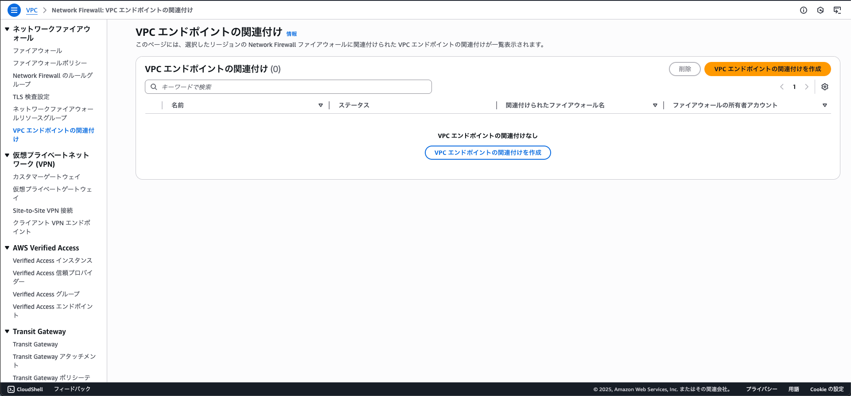This screenshot has width=851, height=396.
Task: Open Cookie の設定 in footer
Action: coord(827,389)
